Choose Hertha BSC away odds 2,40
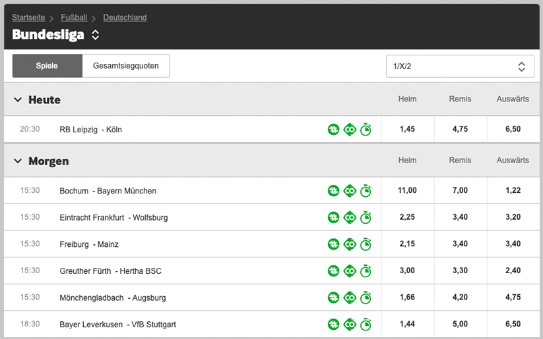543x339 pixels. point(513,271)
